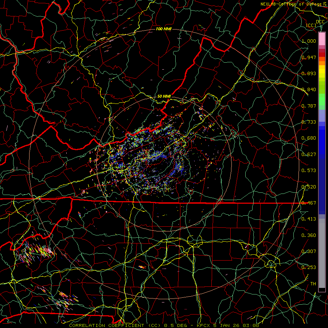Click the DCC product label
Screen dimensions: 328x328
click(320, 22)
